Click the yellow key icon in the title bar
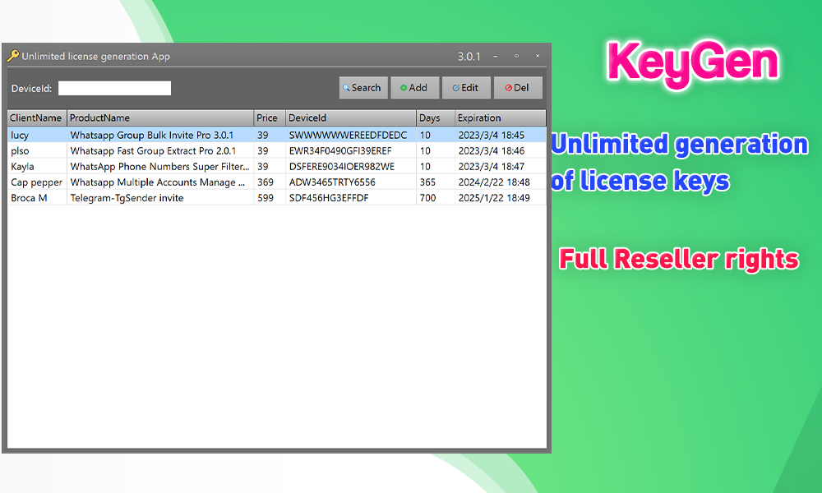Screen dimensions: 822x493 click(x=15, y=56)
